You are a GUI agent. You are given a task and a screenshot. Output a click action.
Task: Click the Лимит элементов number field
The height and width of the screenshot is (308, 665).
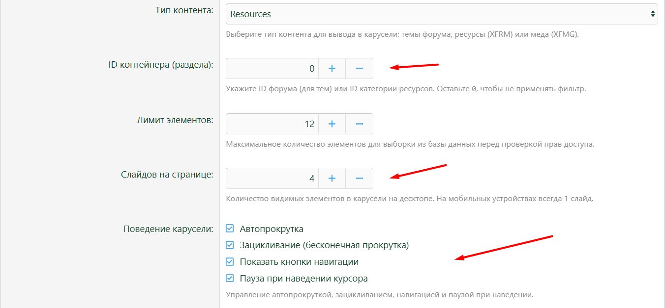click(272, 124)
